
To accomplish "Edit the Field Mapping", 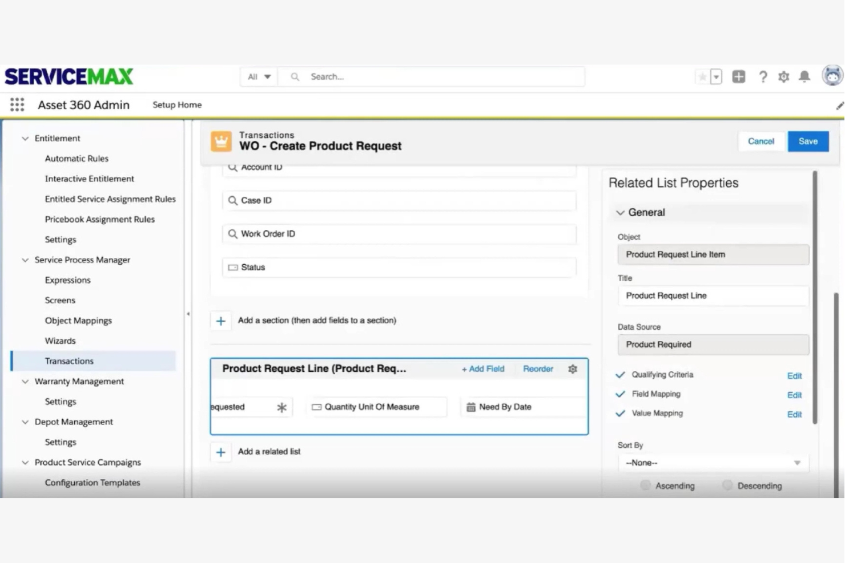I will coord(794,395).
